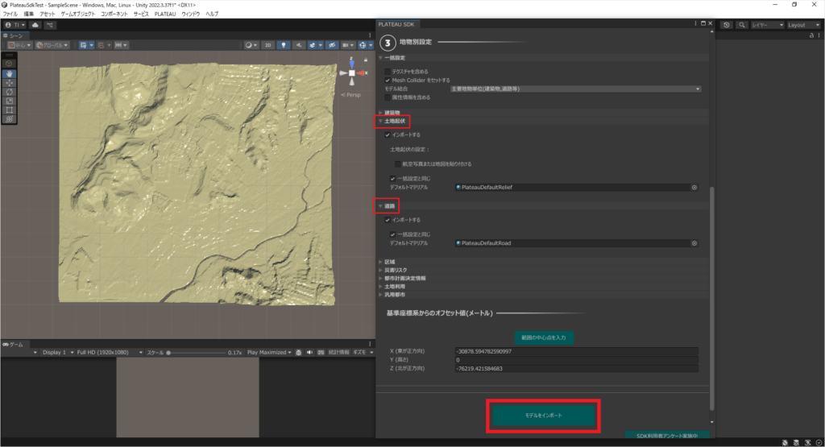Open the PLATEAU menu
825x447 pixels.
165,14
